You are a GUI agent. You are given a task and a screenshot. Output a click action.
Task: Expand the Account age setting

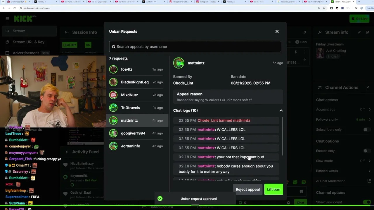370,110
